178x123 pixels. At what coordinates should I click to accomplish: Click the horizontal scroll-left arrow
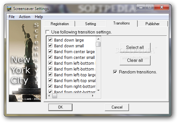pos(49,96)
